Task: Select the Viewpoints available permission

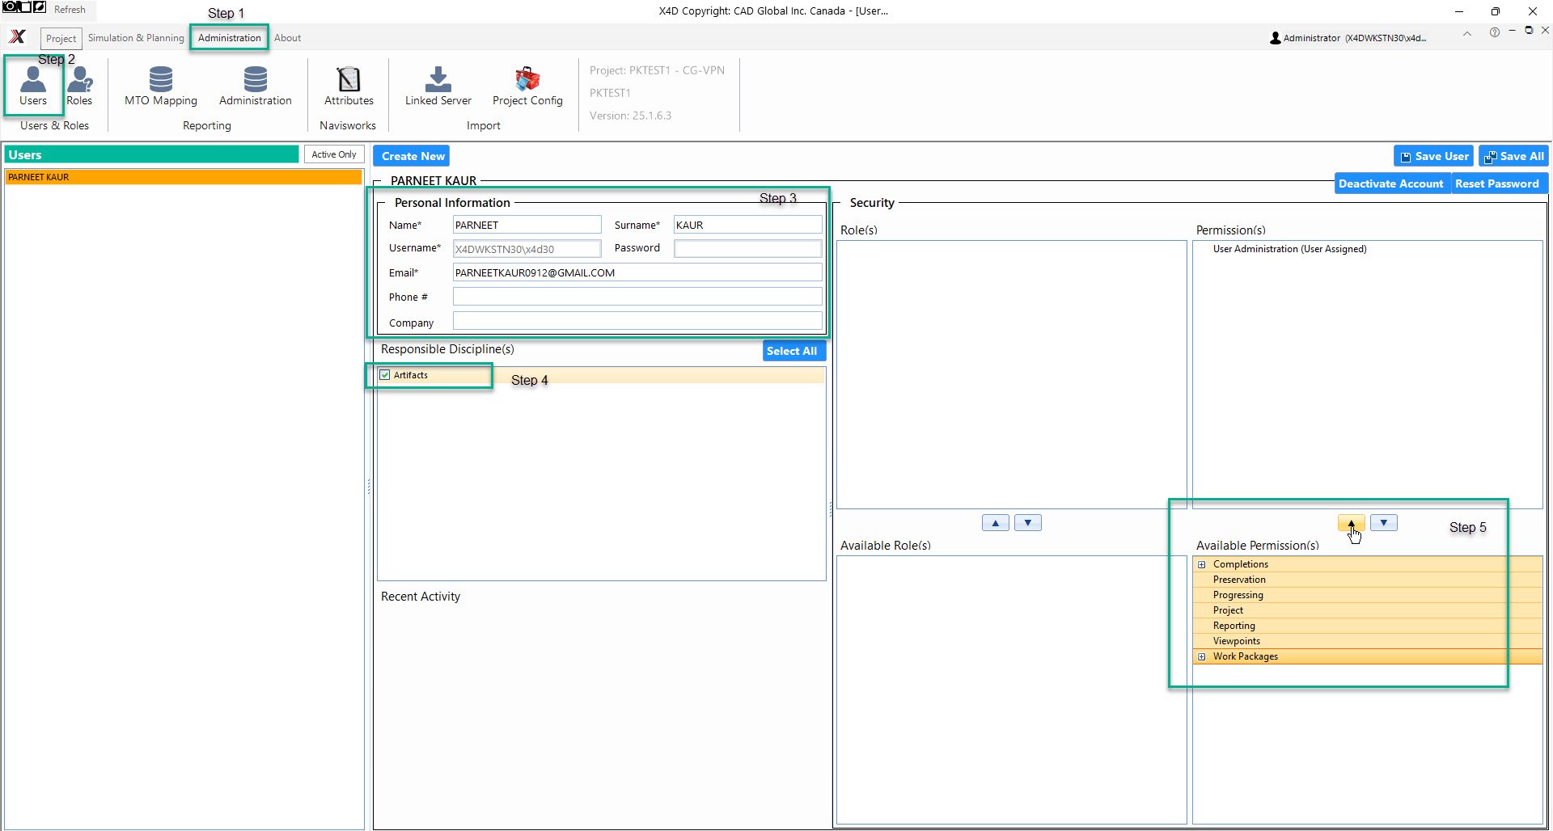Action: pos(1368,641)
